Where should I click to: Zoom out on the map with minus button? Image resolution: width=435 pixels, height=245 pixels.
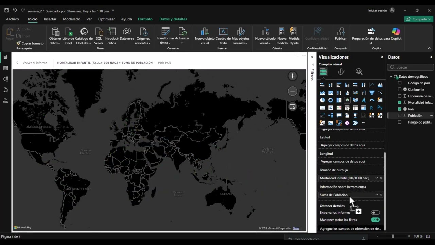(292, 91)
